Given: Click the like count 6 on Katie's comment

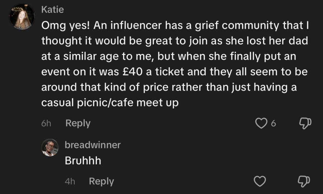Looking at the screenshot, I should pyautogui.click(x=273, y=123).
